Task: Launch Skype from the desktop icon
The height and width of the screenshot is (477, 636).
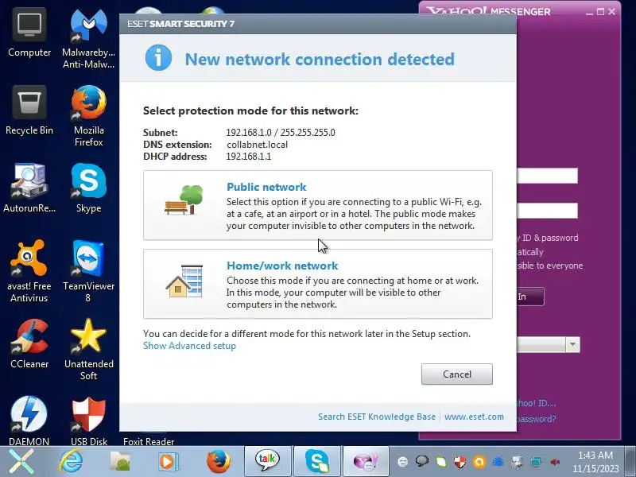Action: (x=88, y=188)
